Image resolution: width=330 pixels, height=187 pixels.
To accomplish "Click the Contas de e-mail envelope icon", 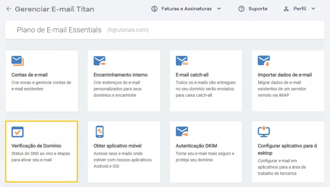I will point(17,61).
